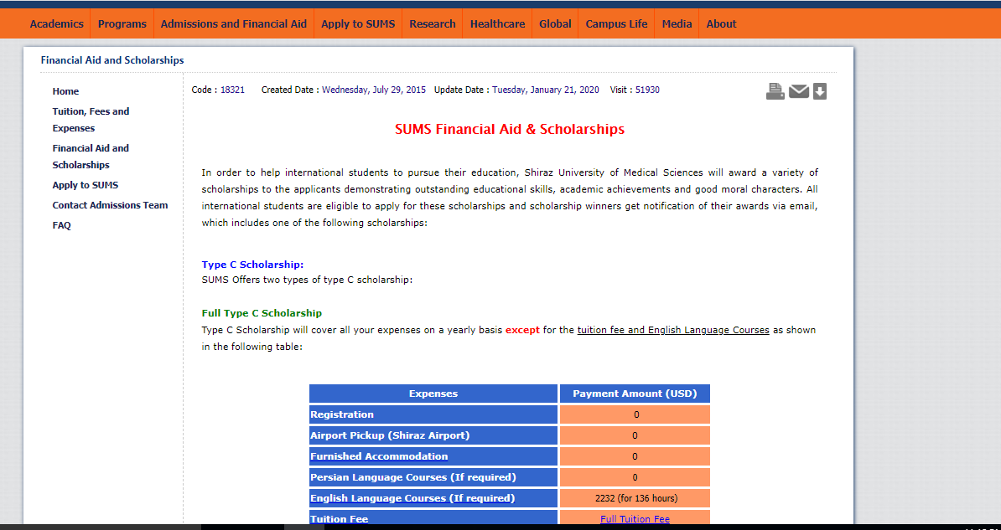Screen dimensions: 1001x530
Task: Open the Apply to SUMS nav menu
Action: [x=358, y=23]
